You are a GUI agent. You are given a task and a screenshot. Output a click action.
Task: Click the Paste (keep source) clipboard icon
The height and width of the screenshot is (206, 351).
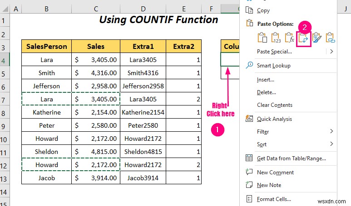262,38
